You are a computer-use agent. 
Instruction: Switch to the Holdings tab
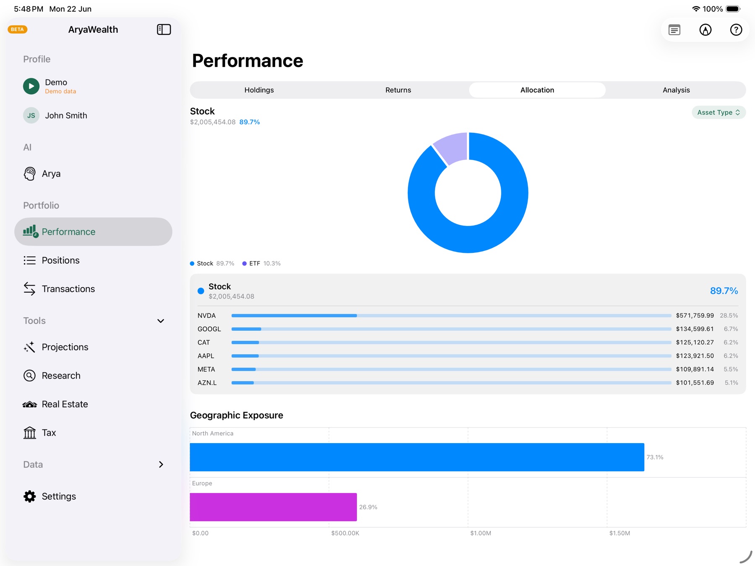click(x=259, y=90)
